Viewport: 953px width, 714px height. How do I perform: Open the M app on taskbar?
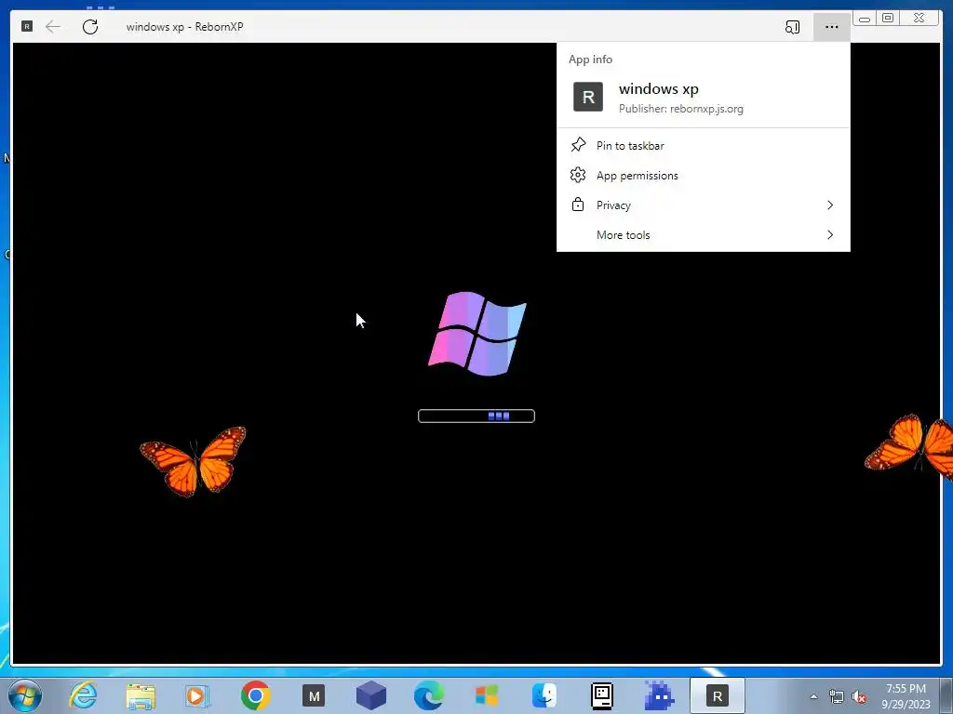click(314, 695)
